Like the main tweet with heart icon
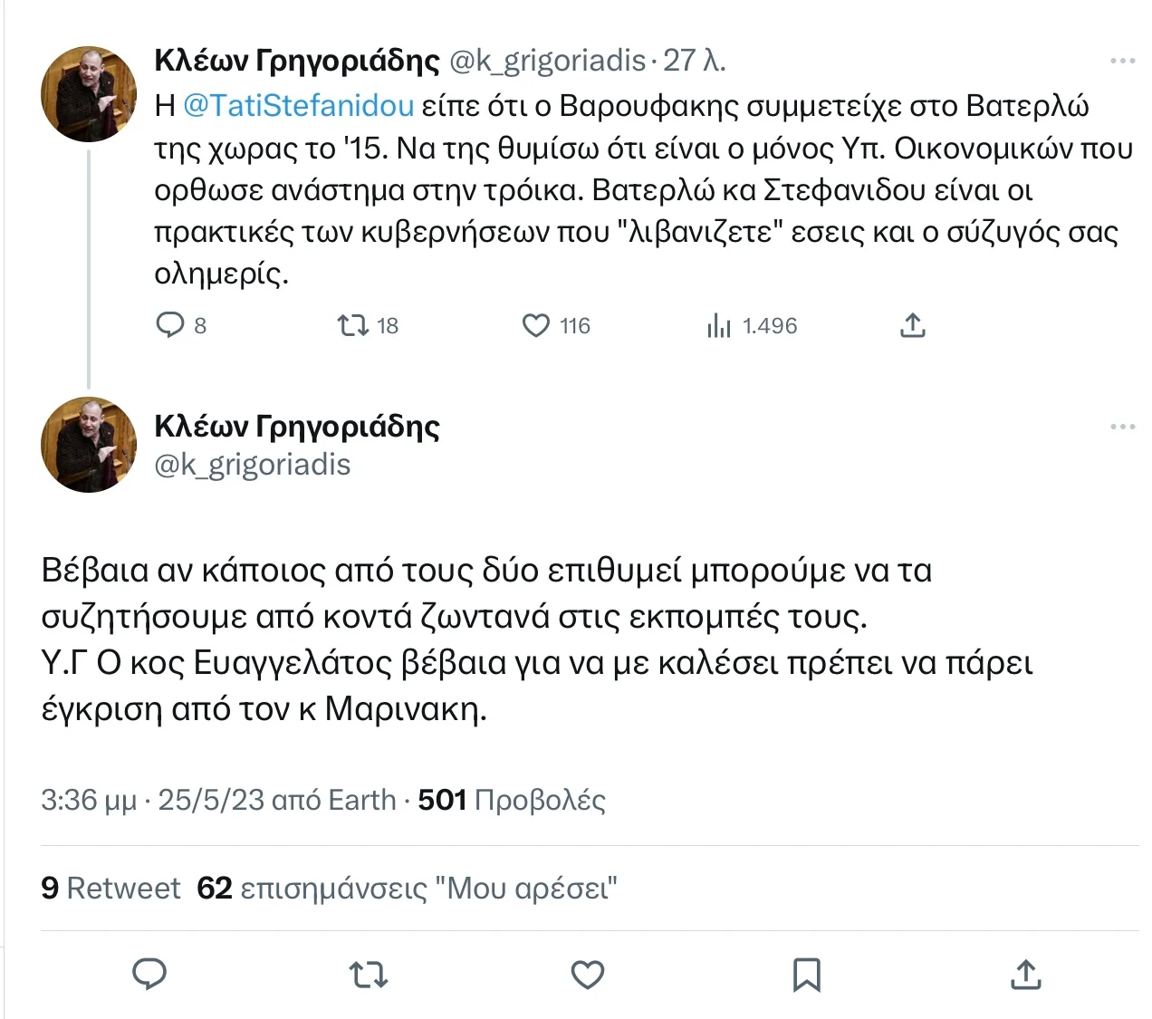The image size is (1152, 1019). point(588,975)
